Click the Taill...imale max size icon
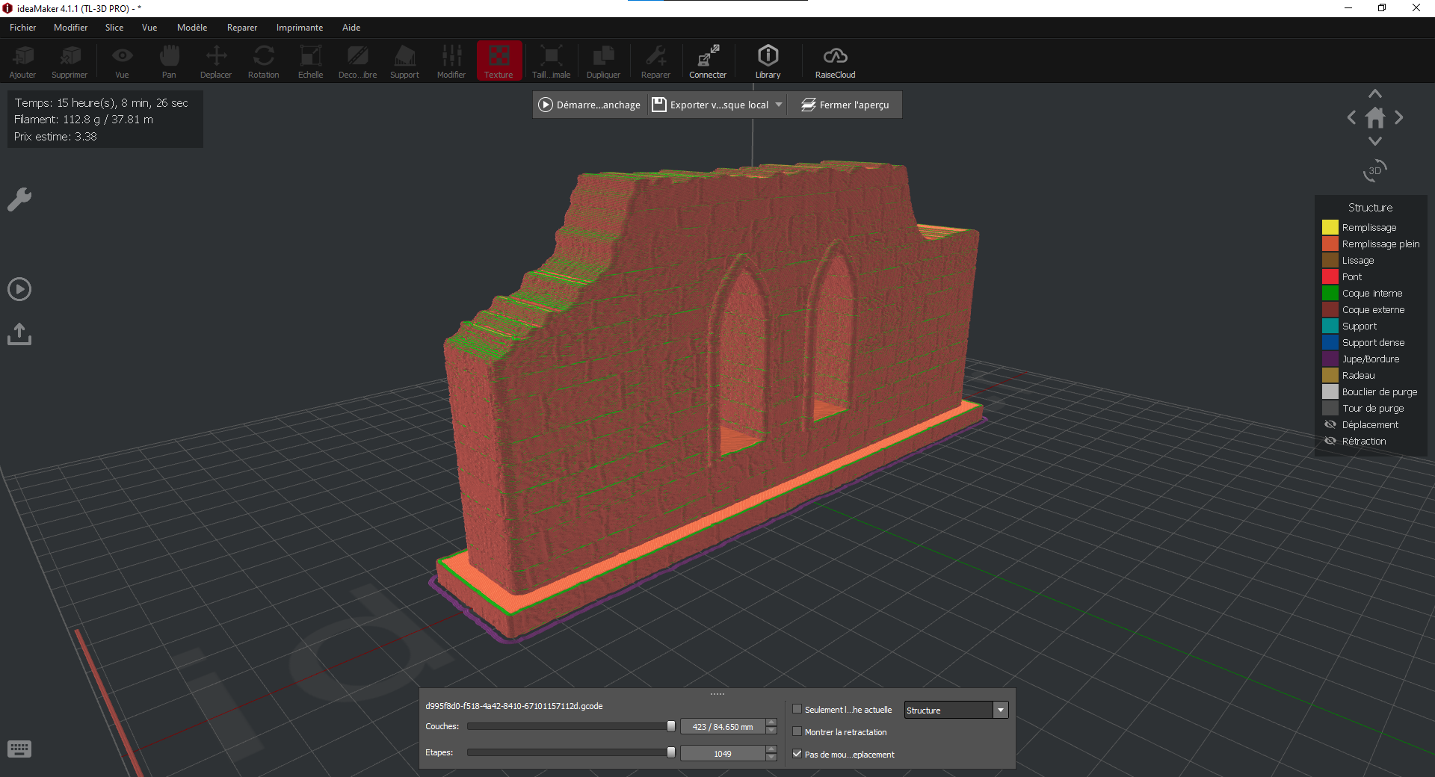 coord(551,61)
